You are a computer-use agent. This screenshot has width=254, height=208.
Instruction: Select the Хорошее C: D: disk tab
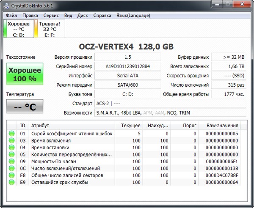19,29
